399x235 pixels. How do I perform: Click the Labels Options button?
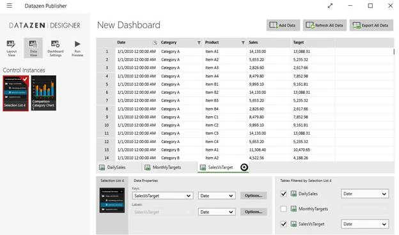[253, 212]
